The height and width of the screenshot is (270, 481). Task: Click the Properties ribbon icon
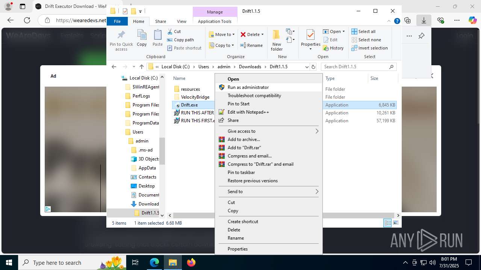pos(310,35)
